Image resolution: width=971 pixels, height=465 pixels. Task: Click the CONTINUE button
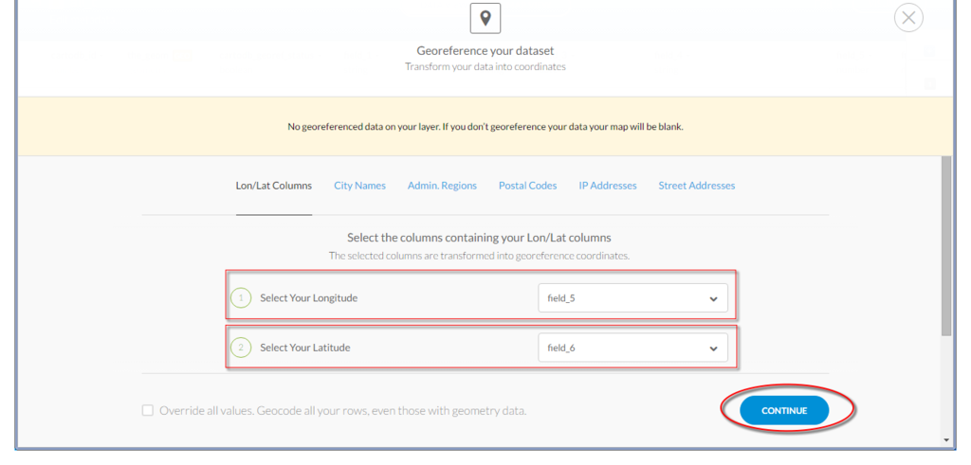click(784, 411)
